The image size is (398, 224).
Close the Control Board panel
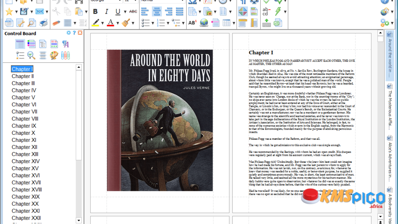coord(80,33)
